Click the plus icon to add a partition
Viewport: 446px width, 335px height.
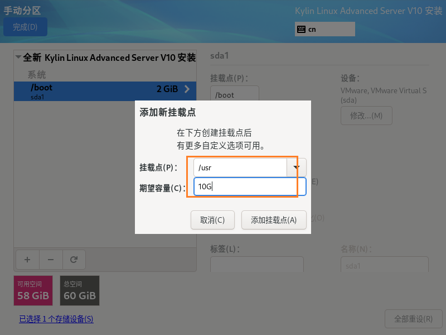point(27,260)
